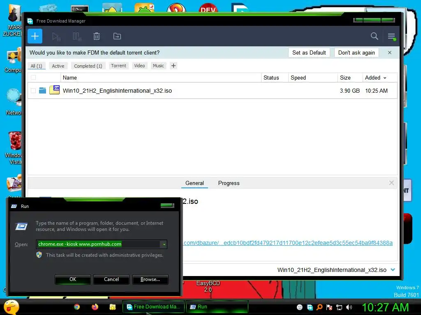Click the 10:25 AM added time cell
The image size is (421, 315).
376,91
